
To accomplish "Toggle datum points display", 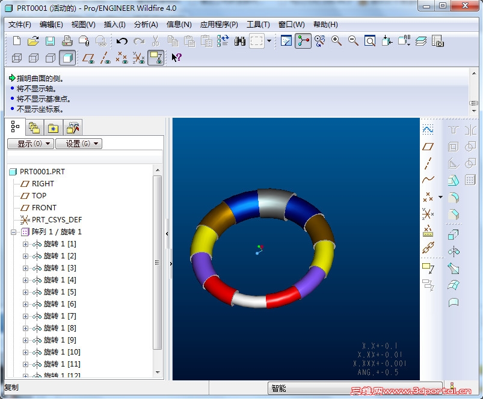I will coord(122,58).
